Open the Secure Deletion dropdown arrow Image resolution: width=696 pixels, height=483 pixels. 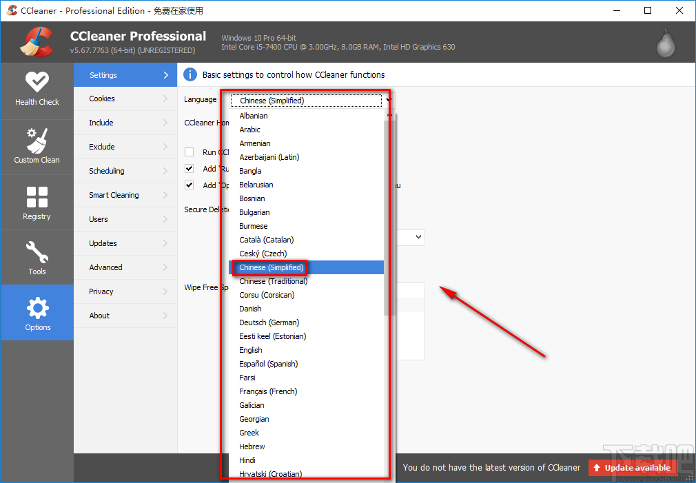pos(418,237)
